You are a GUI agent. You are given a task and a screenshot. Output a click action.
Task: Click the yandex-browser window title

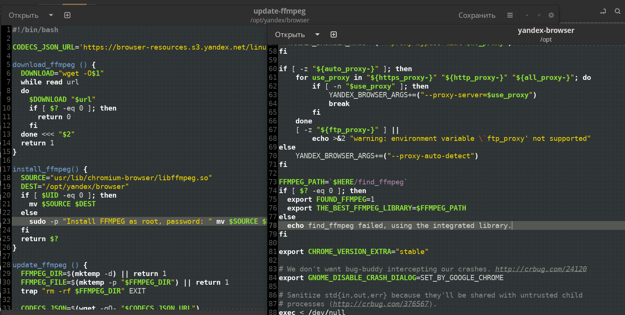[x=546, y=30]
